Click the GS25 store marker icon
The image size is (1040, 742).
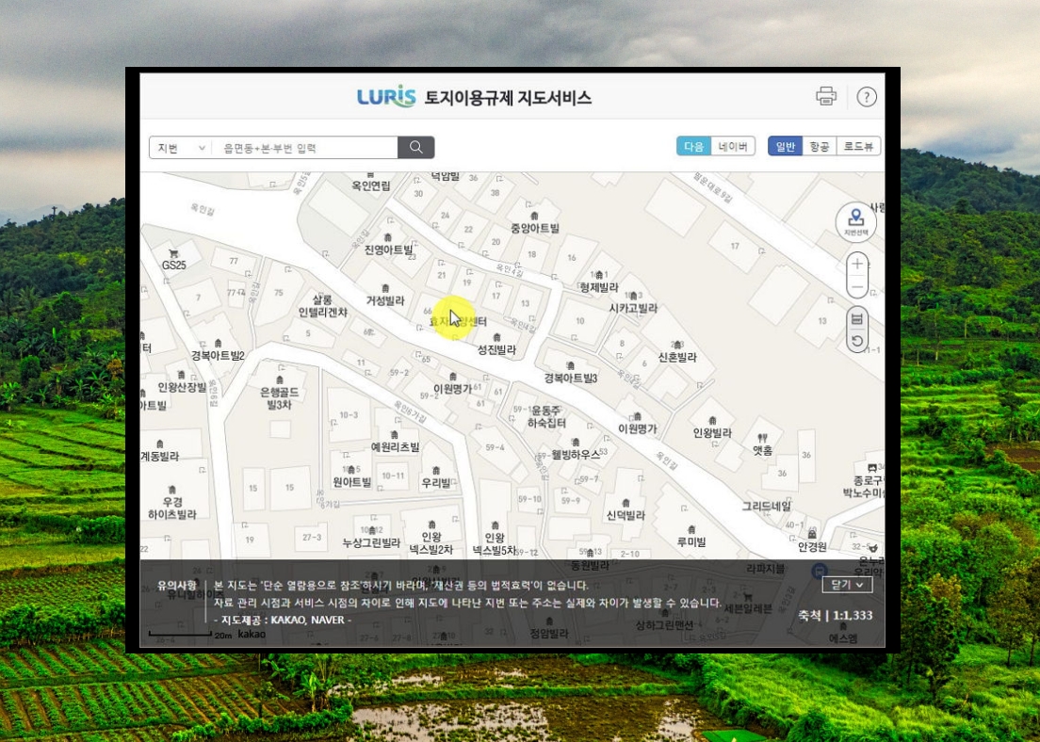pos(173,253)
